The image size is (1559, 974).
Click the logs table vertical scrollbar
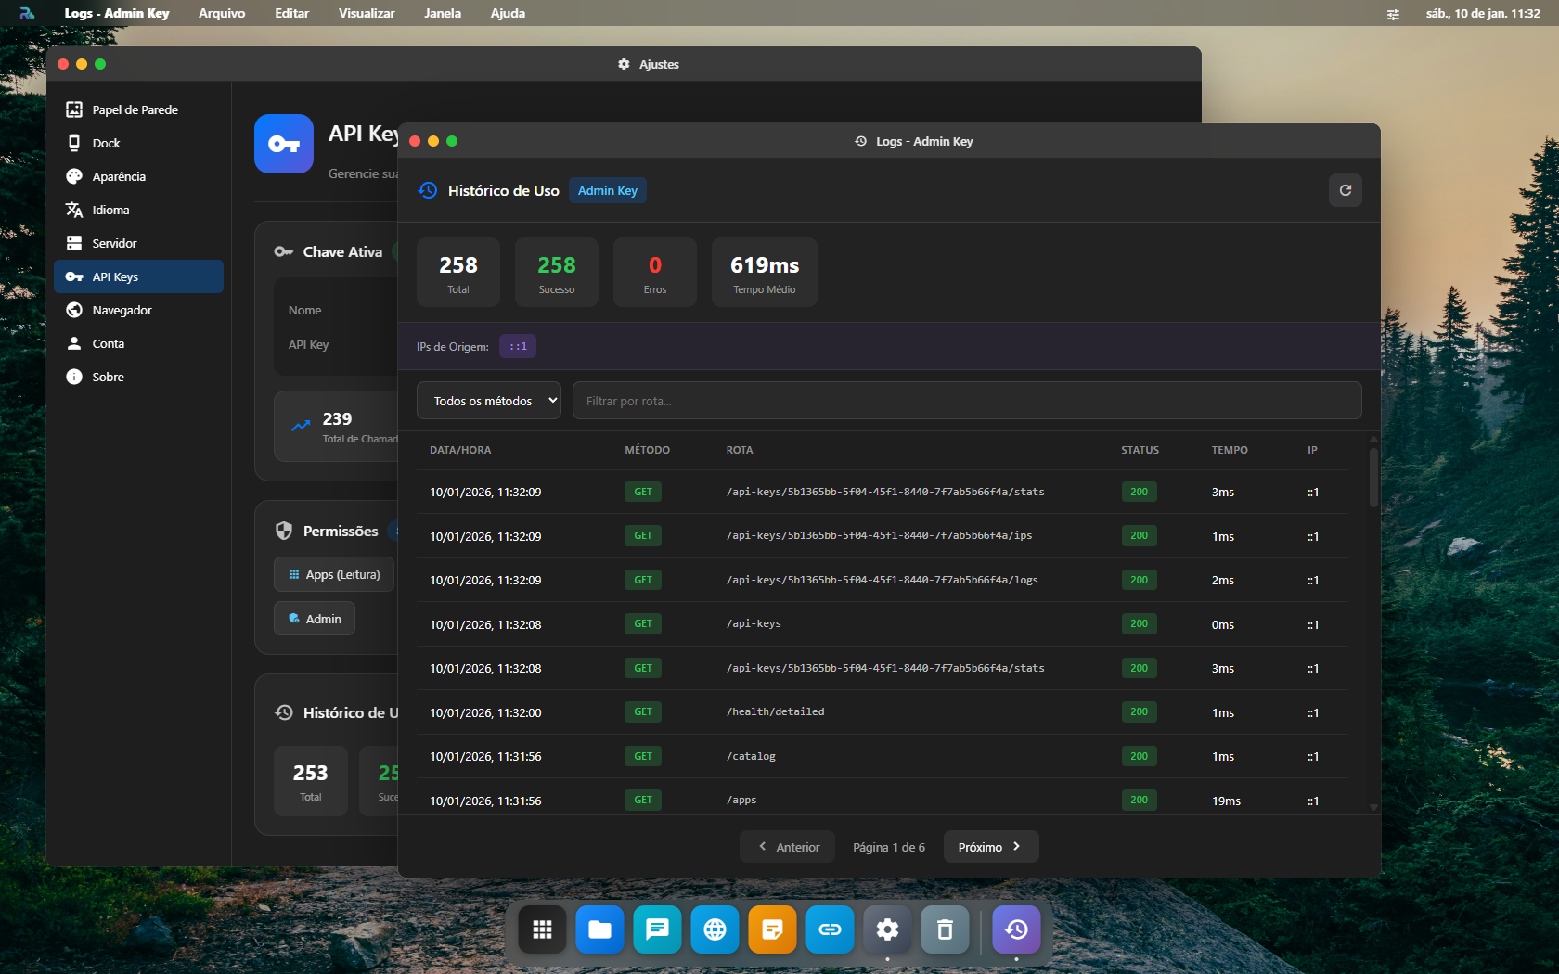pyautogui.click(x=1373, y=478)
